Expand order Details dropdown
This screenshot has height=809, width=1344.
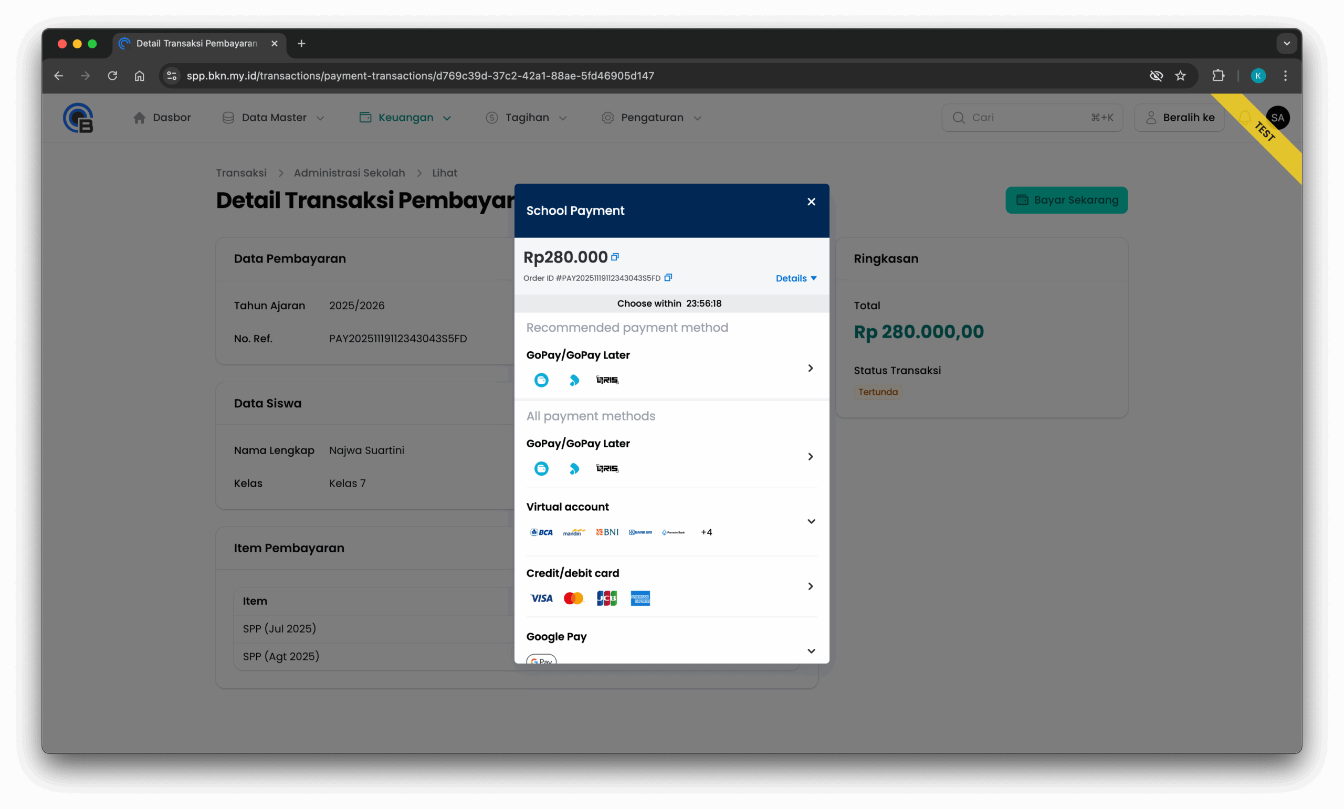pos(796,278)
